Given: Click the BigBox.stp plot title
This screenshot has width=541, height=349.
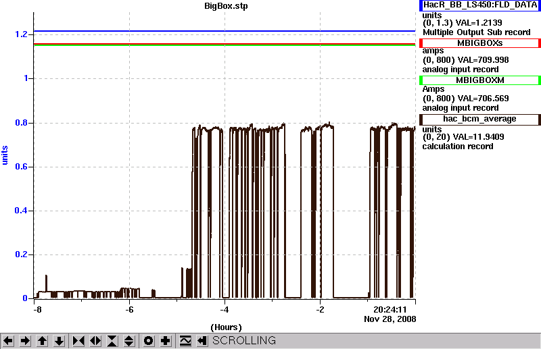Looking at the screenshot, I should click(x=226, y=6).
